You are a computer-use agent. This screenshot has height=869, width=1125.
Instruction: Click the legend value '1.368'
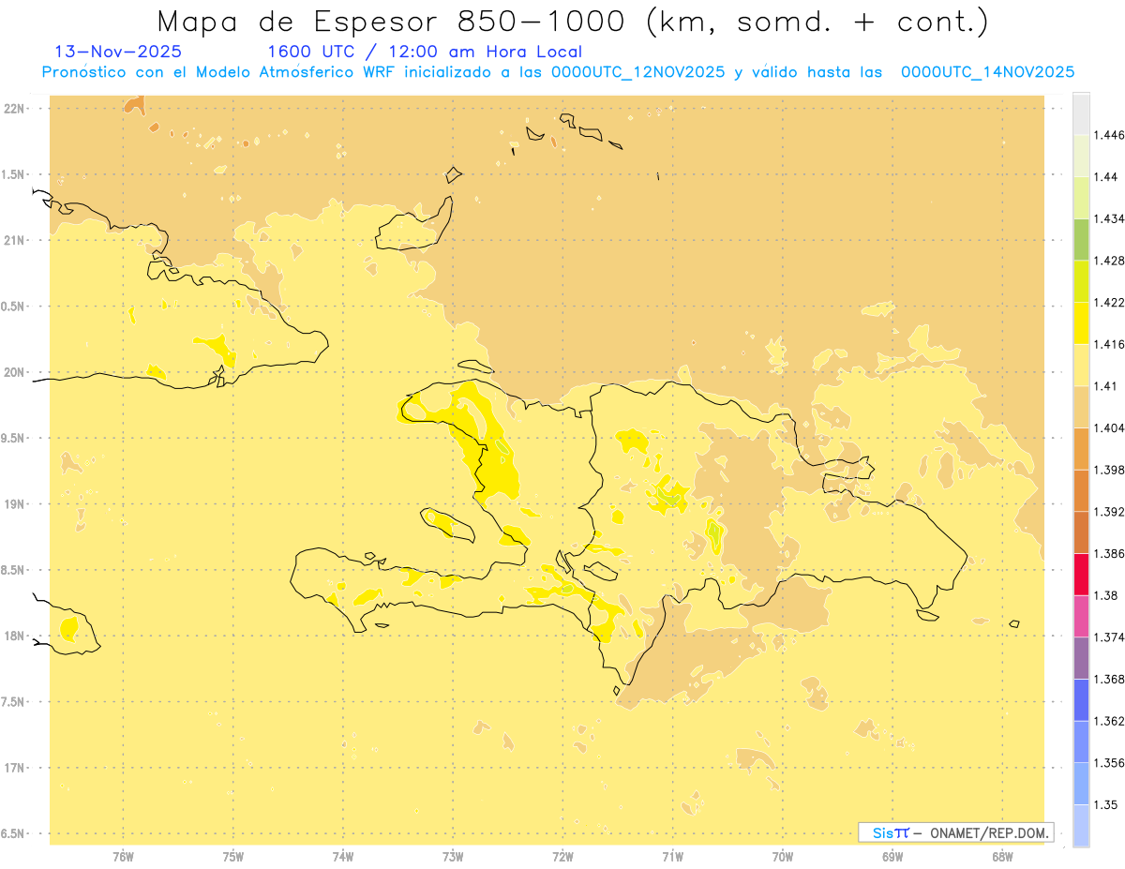pos(1110,679)
